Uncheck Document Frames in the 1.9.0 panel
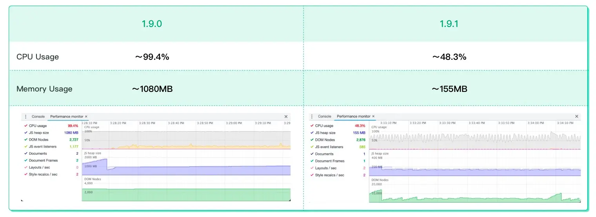 pyautogui.click(x=26, y=161)
